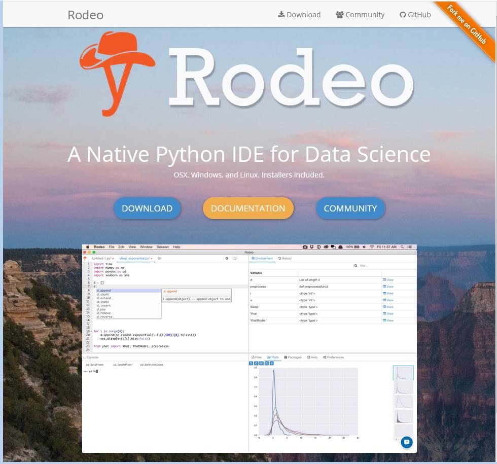
Task: Click the clockwise arrow plot toolbar button
Action: coord(256,363)
